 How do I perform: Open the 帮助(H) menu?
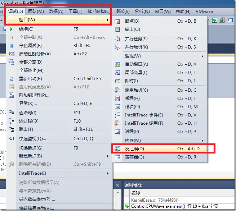pos(183,12)
